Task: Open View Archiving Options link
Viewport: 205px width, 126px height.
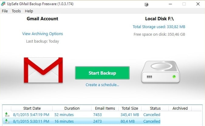Action: point(43,34)
